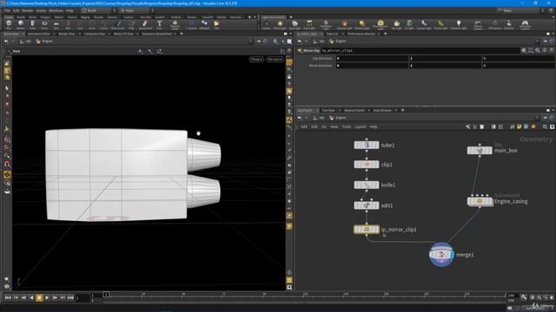The image size is (556, 312).
Task: Open the Render menu
Action: 28,10
